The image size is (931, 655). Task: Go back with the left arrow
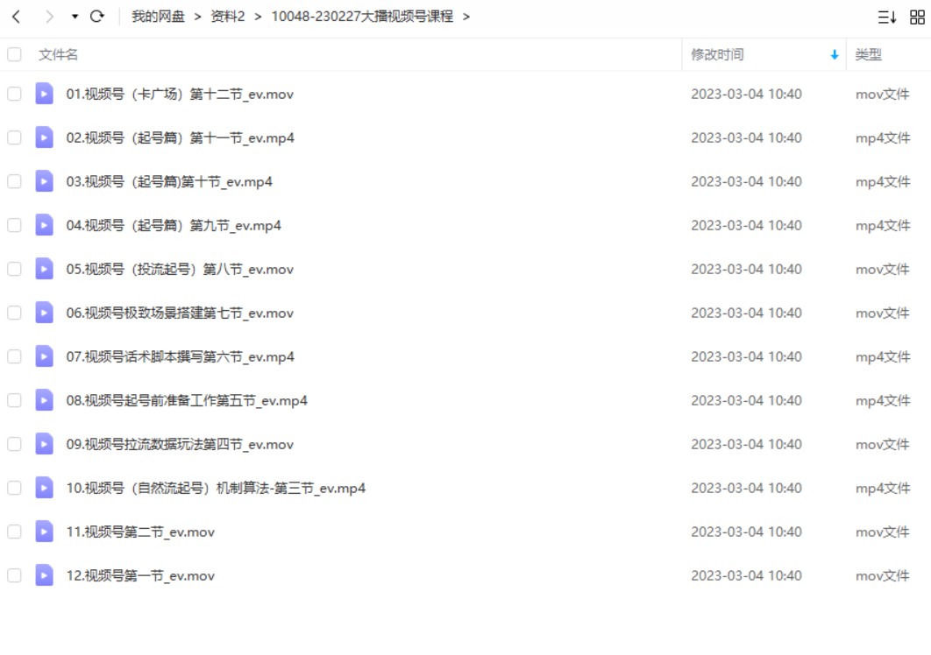[17, 17]
